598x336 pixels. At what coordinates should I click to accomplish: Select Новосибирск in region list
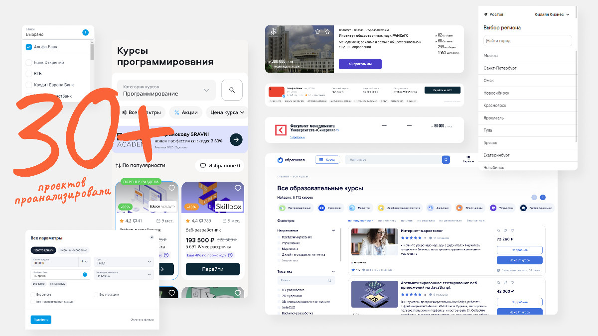pos(496,93)
